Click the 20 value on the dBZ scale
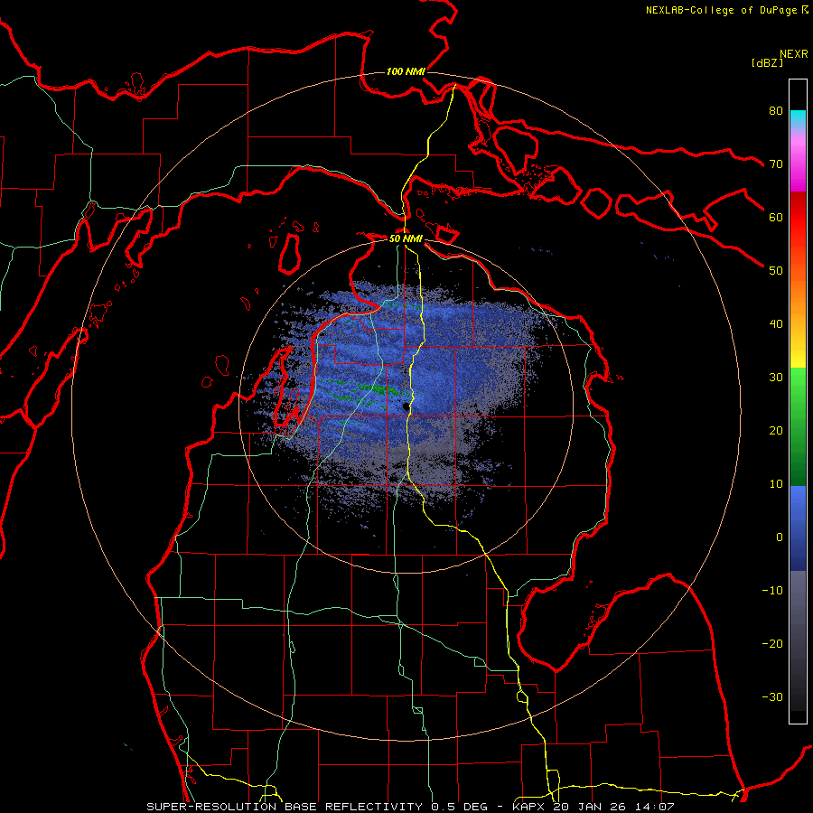 (x=776, y=431)
